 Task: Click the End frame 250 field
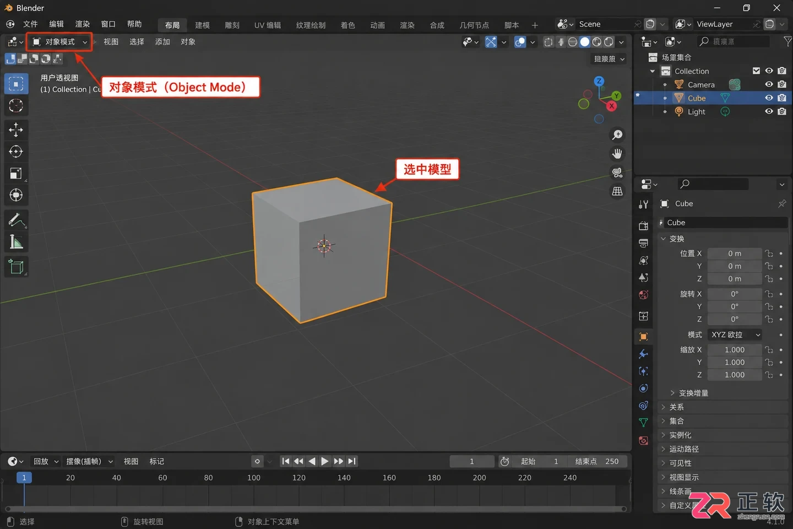597,461
